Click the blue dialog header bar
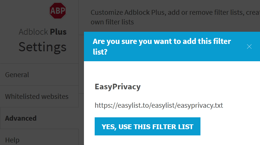260x145 pixels. pos(172,46)
